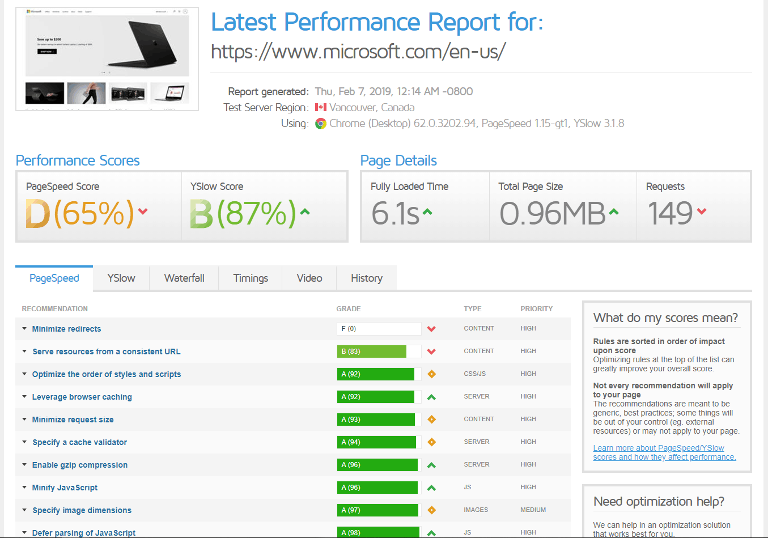Click CSS/JS type in Optimize order row
This screenshot has width=768, height=538.
click(x=475, y=374)
